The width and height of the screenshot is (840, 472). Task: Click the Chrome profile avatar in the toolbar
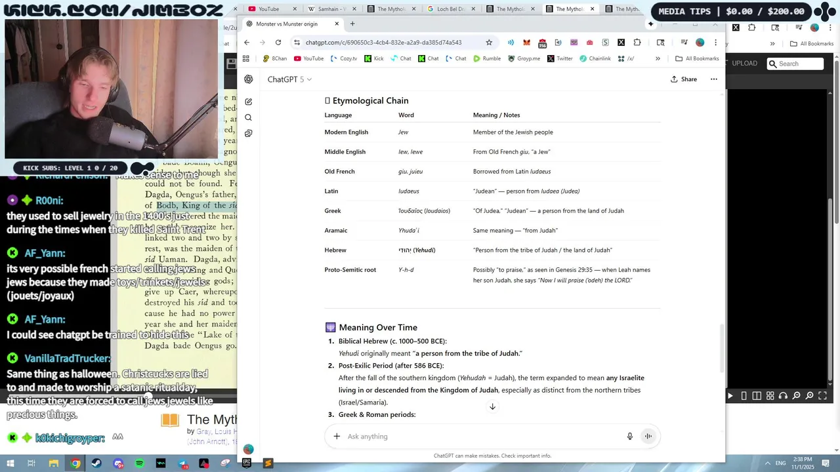pos(700,43)
